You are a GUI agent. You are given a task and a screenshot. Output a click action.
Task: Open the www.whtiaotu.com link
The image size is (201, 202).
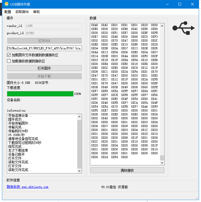[35, 187]
